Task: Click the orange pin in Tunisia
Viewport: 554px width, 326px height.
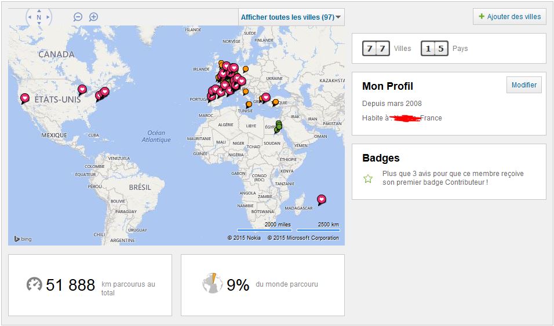Action: (x=249, y=104)
